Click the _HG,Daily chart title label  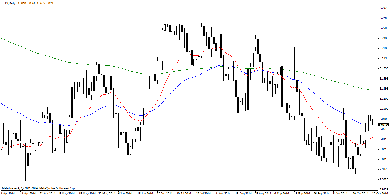[8, 3]
